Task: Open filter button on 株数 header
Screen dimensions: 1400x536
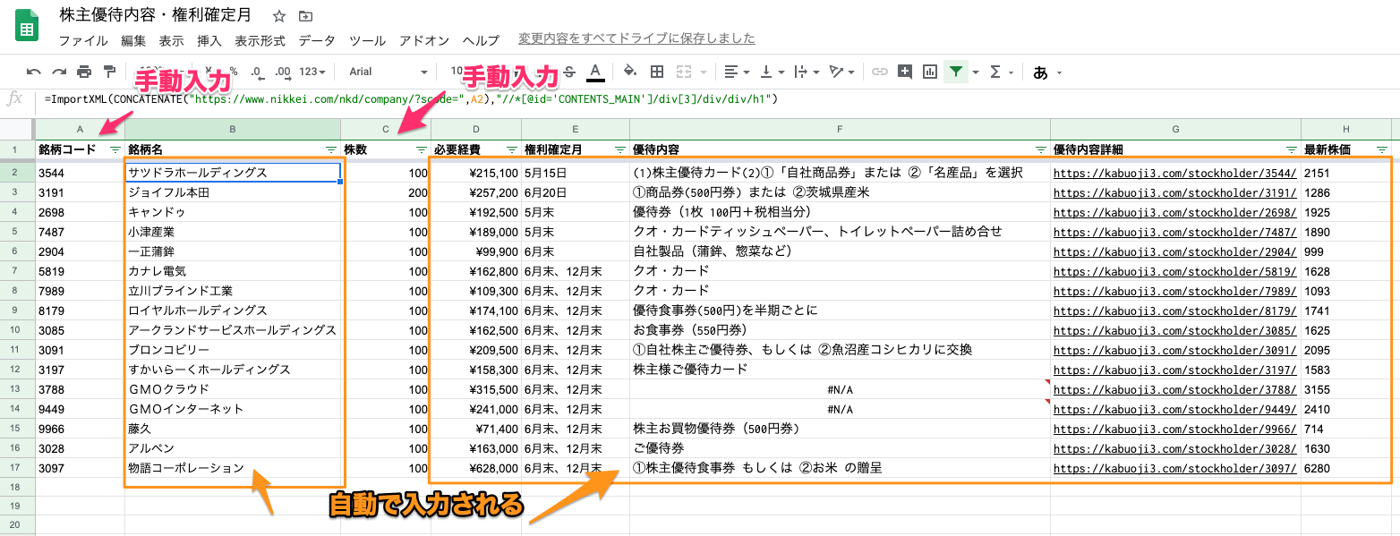Action: click(422, 149)
